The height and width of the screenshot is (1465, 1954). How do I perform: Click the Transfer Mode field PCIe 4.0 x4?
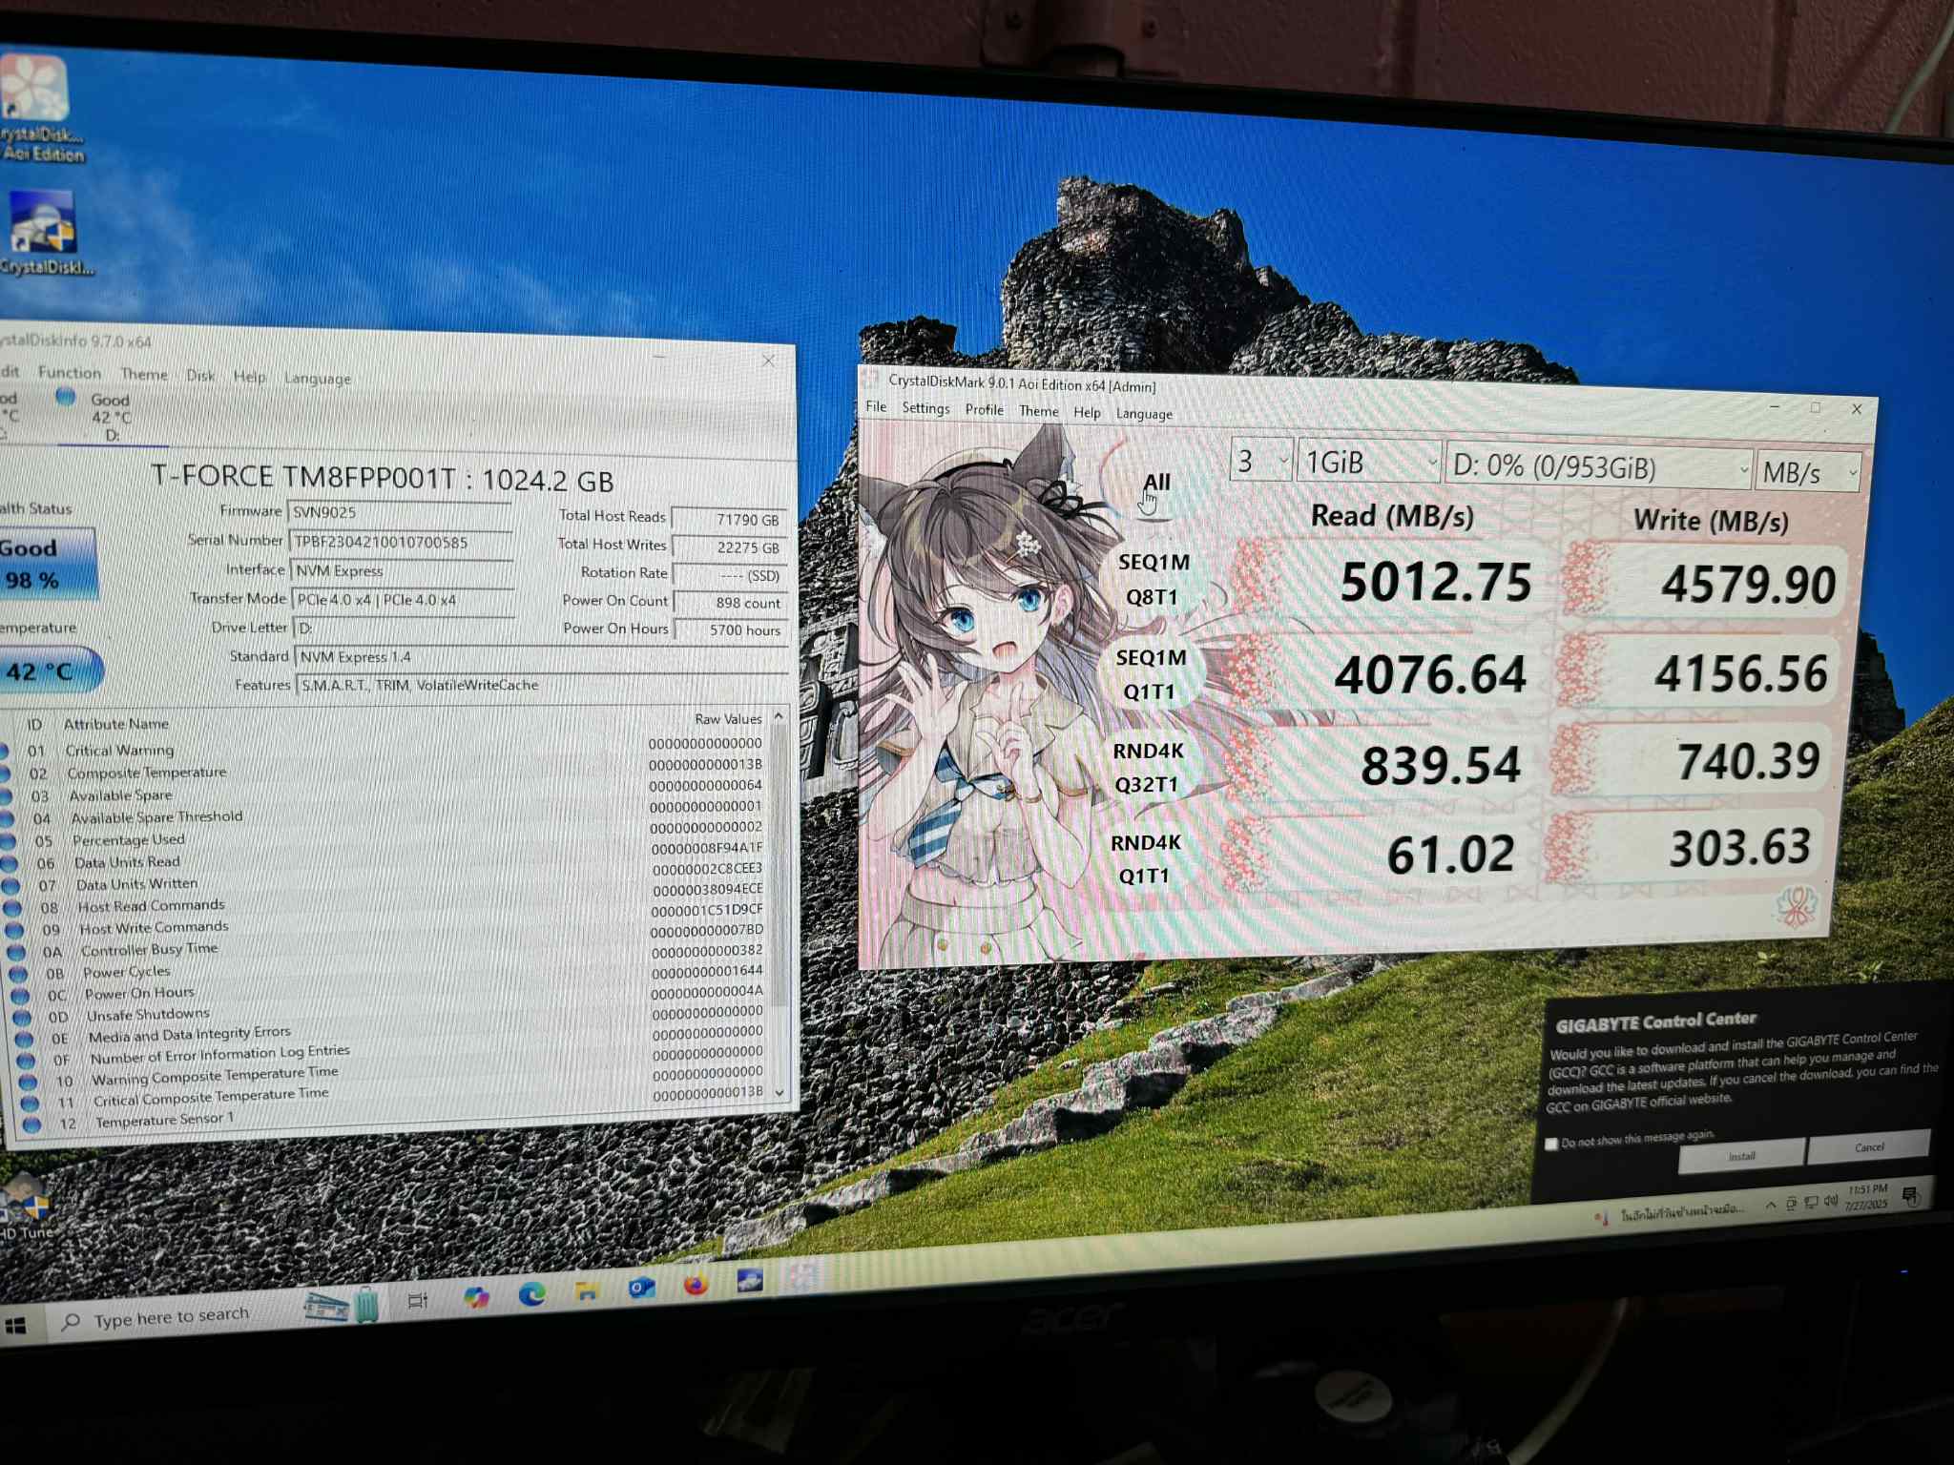click(x=403, y=600)
